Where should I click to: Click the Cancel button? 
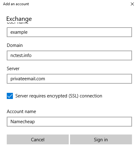[x=38, y=139]
